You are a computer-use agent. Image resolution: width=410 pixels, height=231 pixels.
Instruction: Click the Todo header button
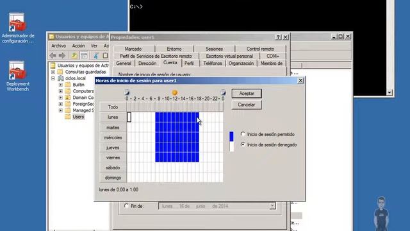coord(113,107)
